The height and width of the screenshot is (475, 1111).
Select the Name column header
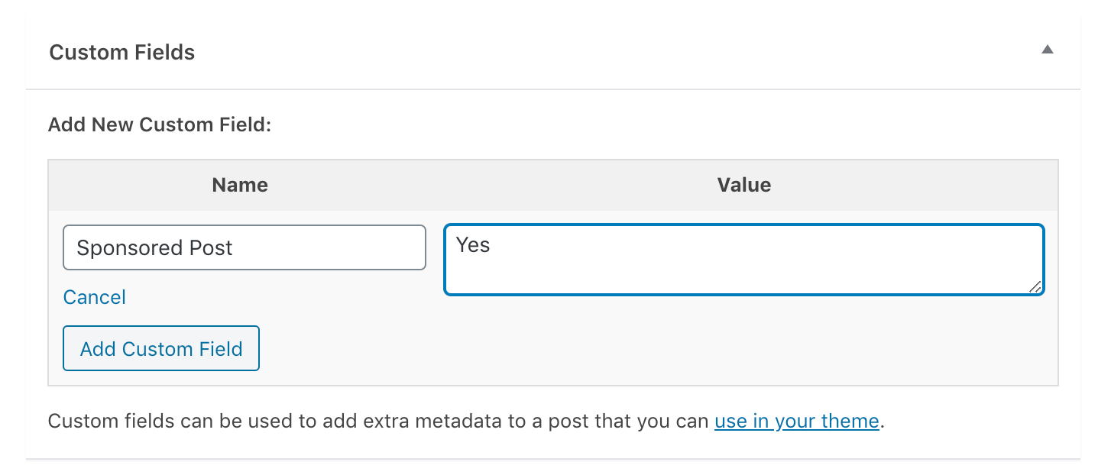click(x=239, y=185)
